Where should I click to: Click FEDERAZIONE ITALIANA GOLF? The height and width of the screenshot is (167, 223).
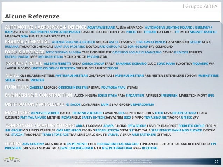(x=118, y=144)
